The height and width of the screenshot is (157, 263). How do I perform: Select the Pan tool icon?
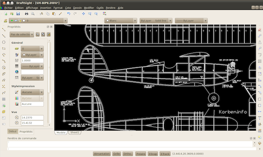click(83, 14)
